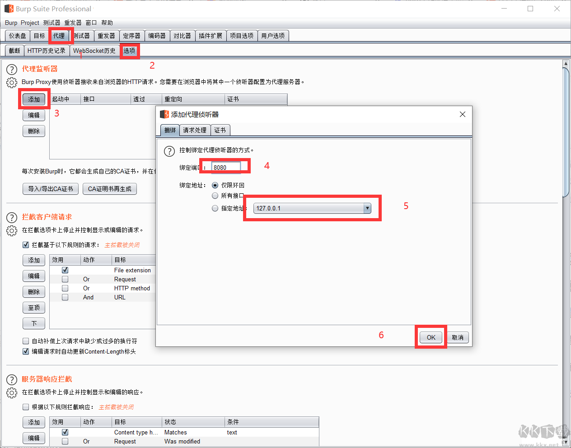Click the scrollbar up arrow on the right
This screenshot has width=571, height=448.
[x=565, y=64]
